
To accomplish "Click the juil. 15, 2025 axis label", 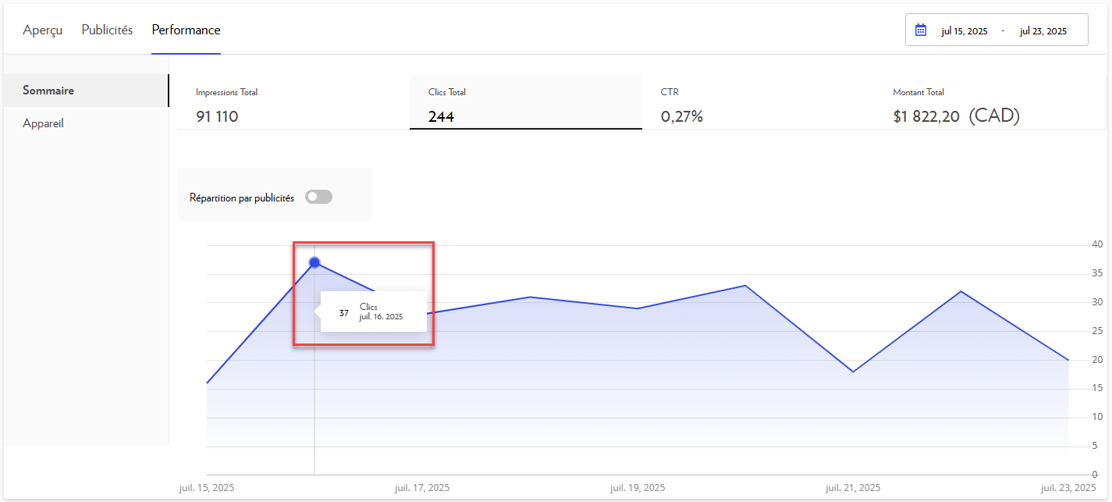I will tap(207, 488).
